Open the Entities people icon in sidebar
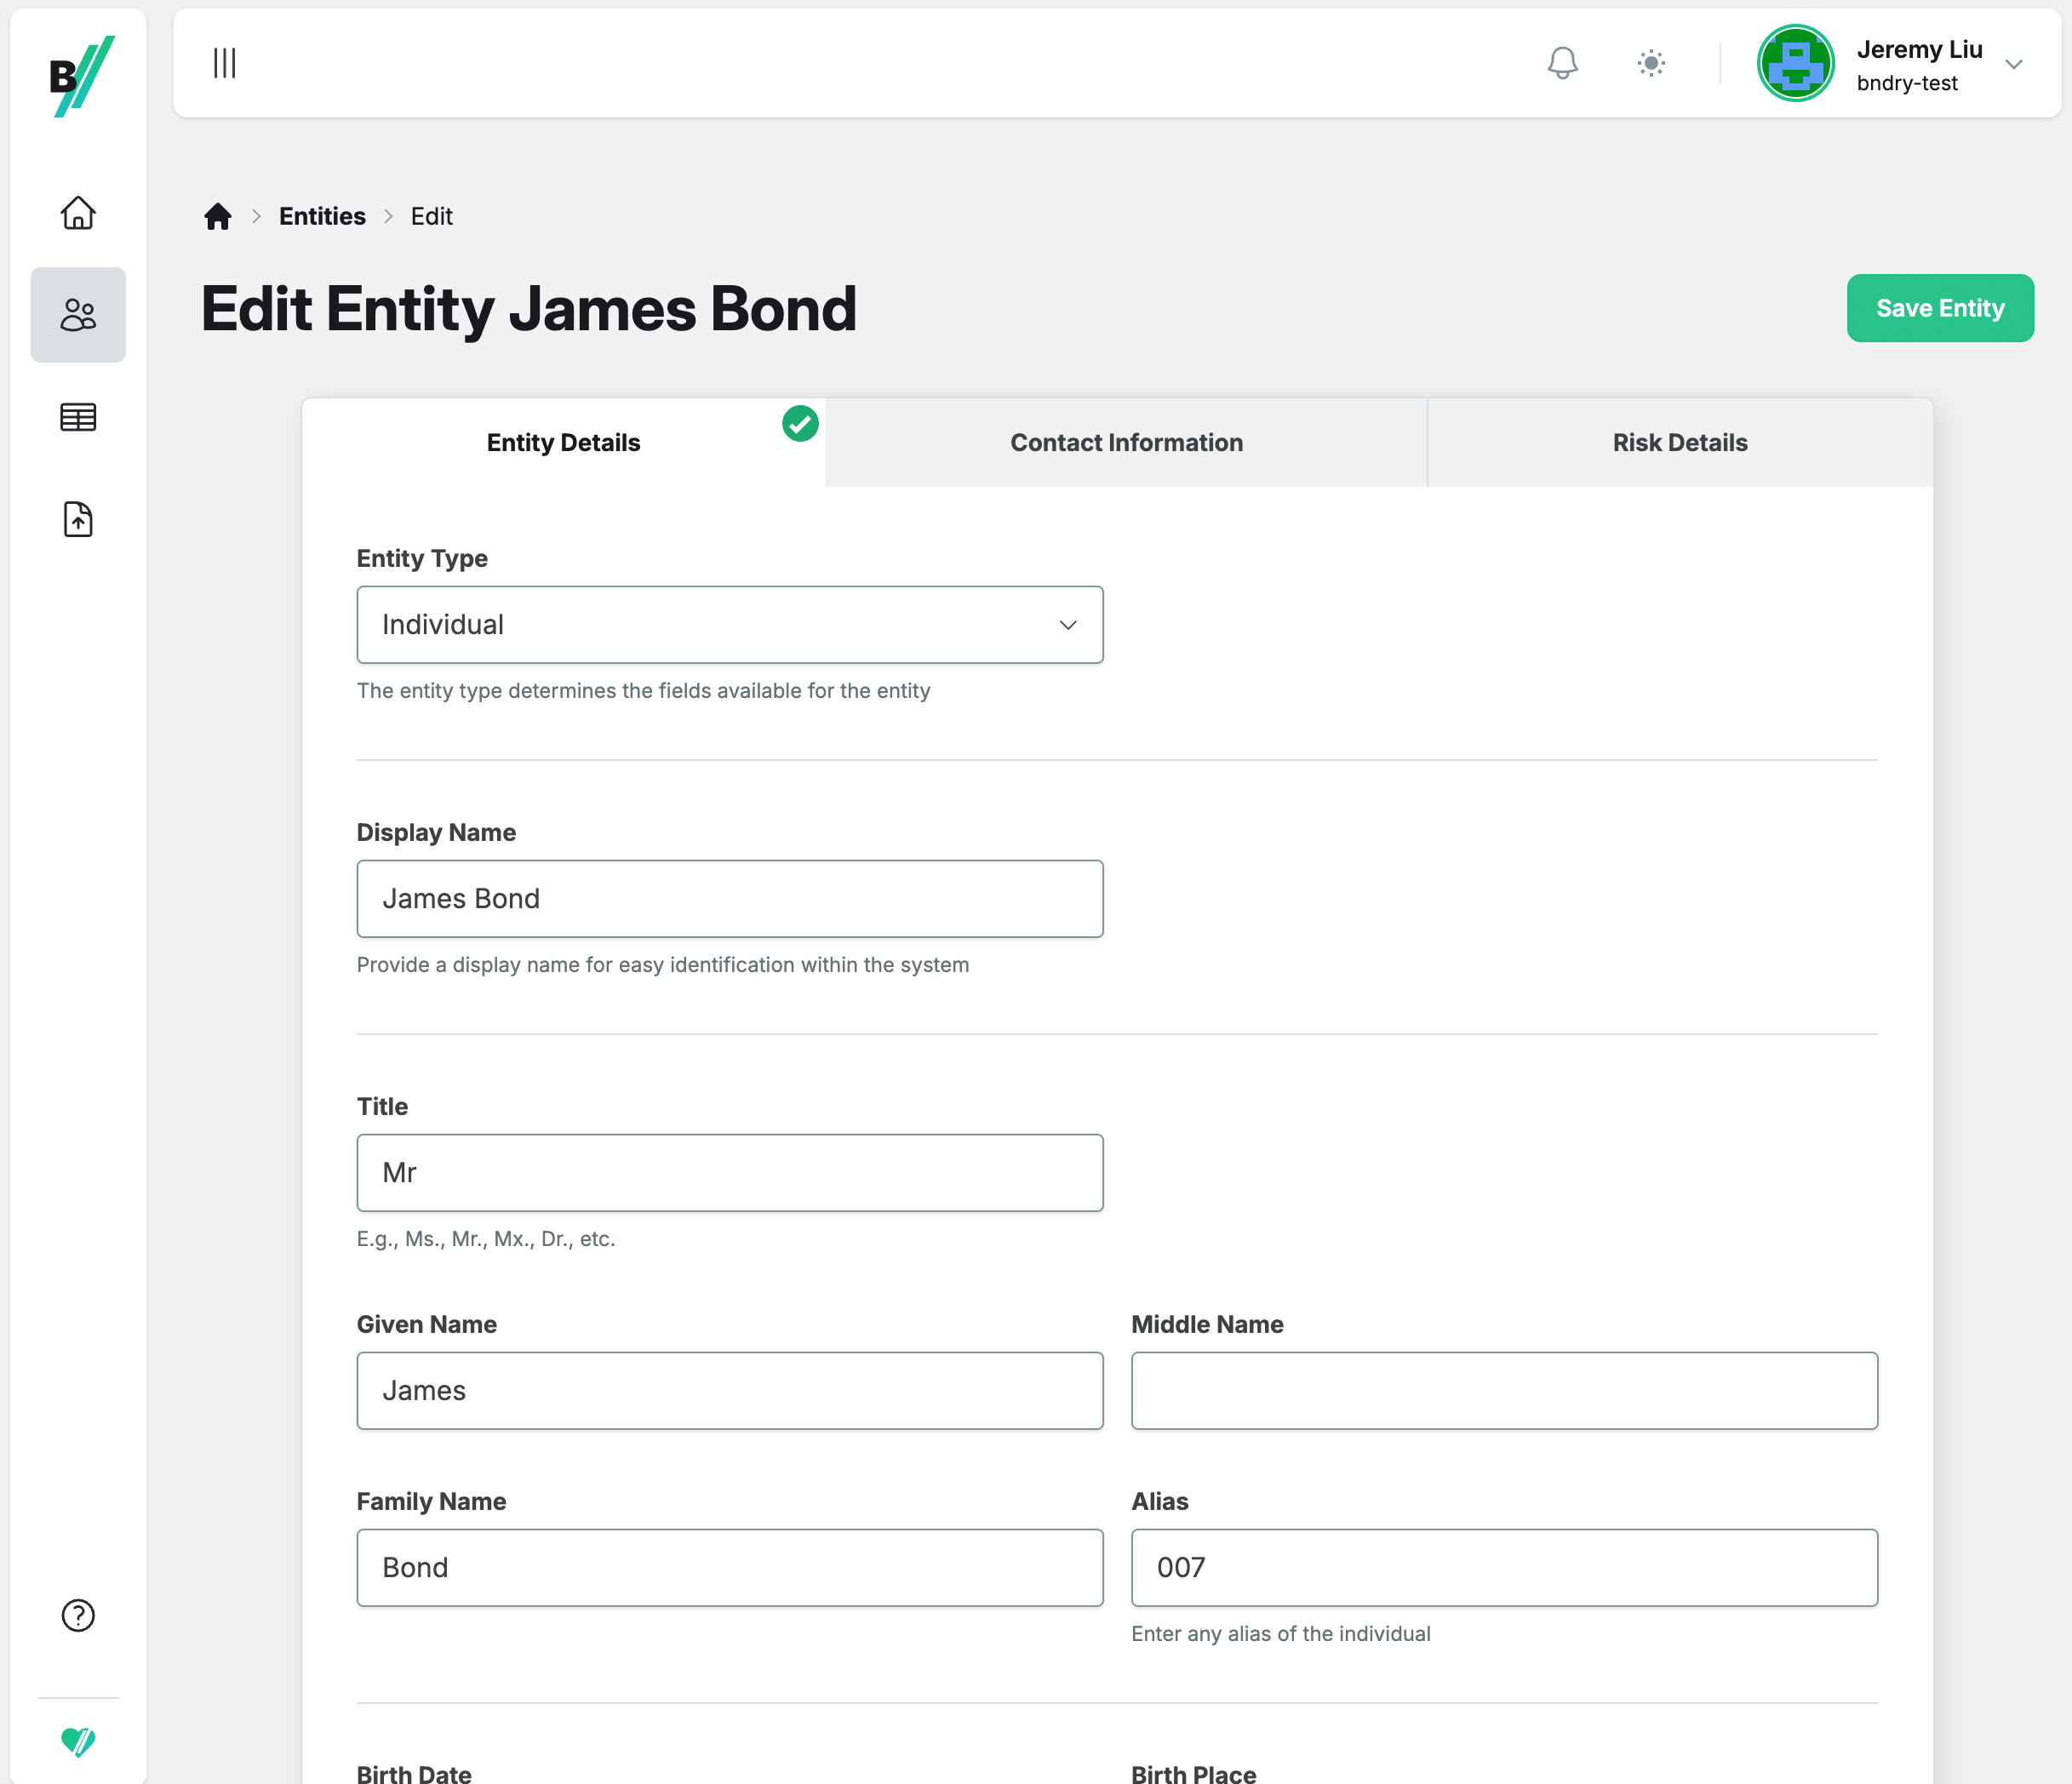2072x1784 pixels. click(78, 315)
